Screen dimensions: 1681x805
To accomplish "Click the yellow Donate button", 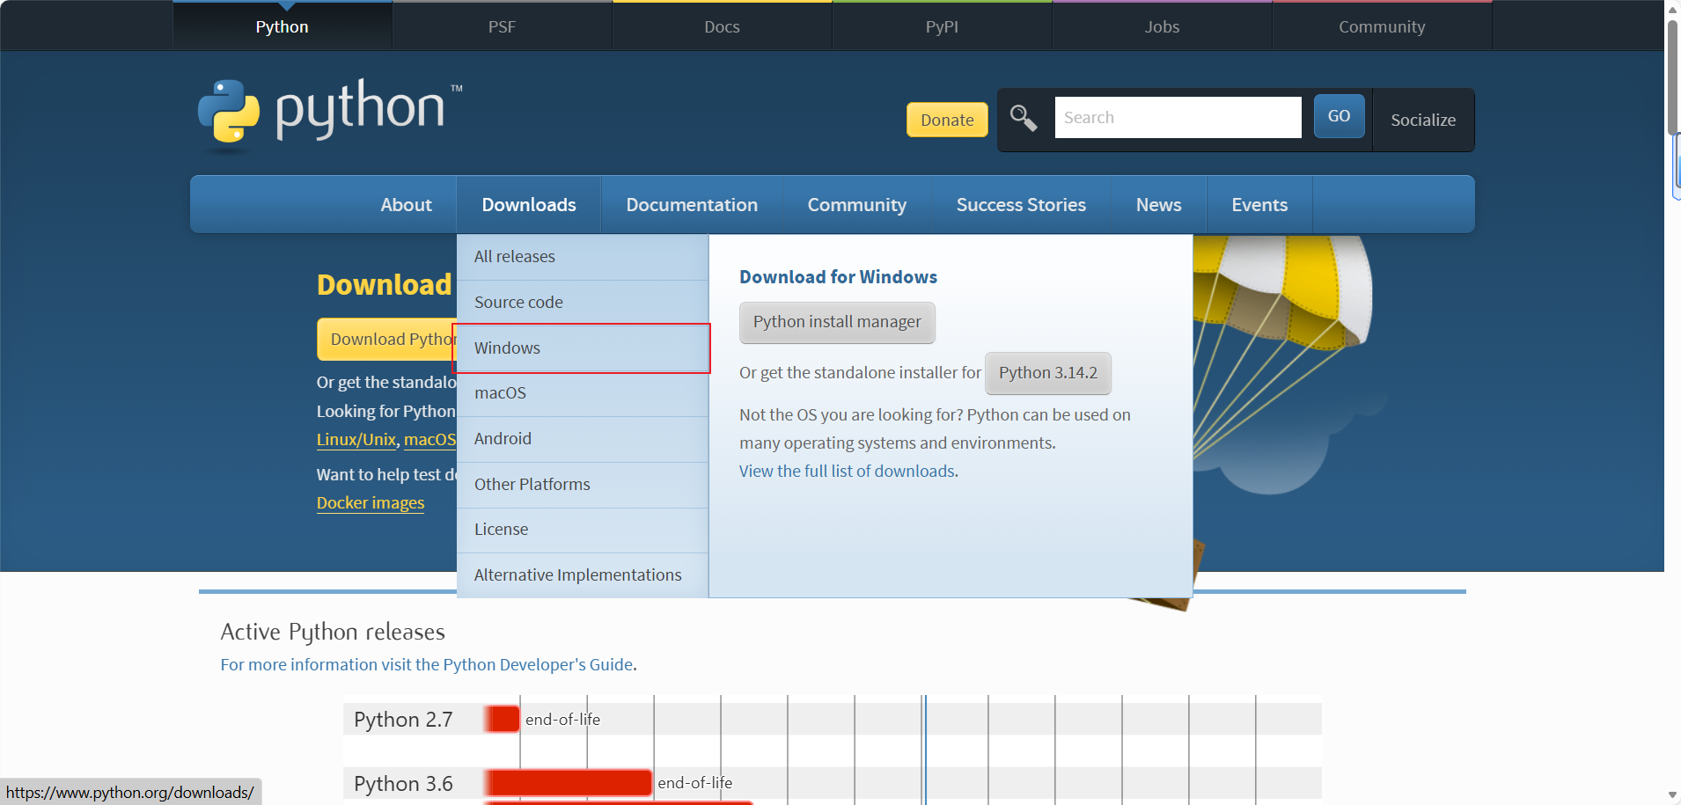I will (947, 120).
